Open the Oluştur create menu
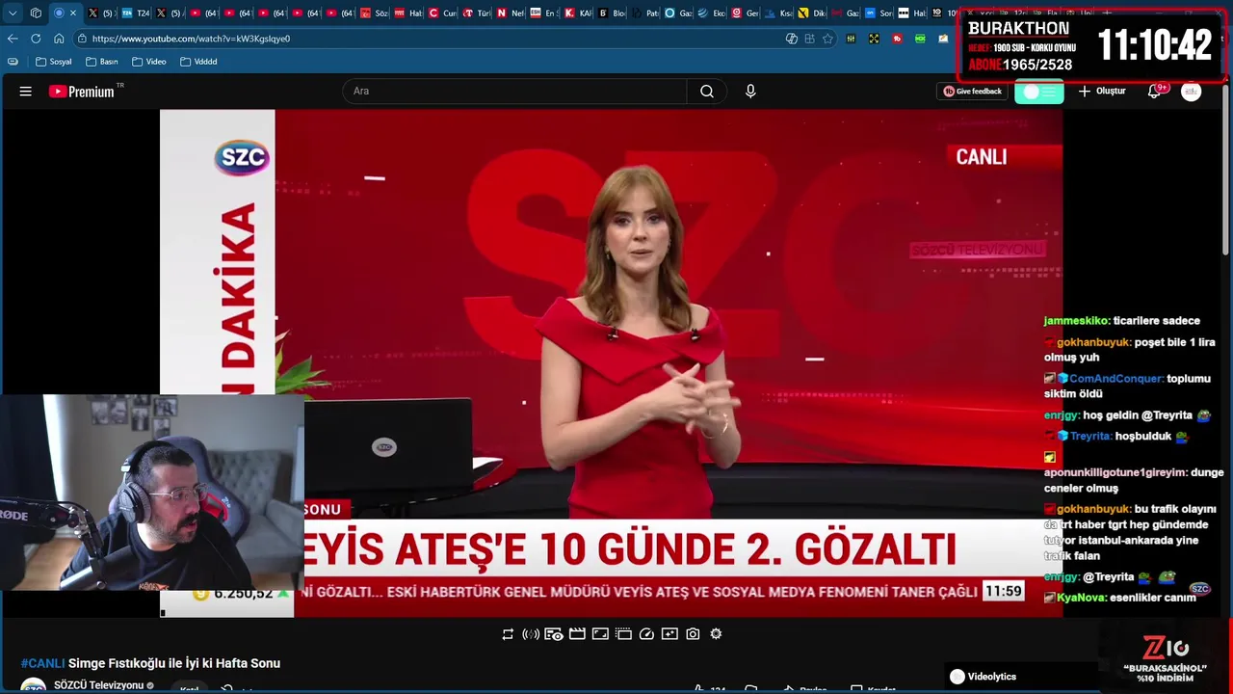 [1102, 92]
